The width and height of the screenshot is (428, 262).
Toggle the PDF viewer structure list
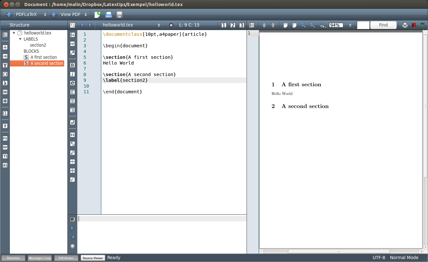[x=252, y=25]
